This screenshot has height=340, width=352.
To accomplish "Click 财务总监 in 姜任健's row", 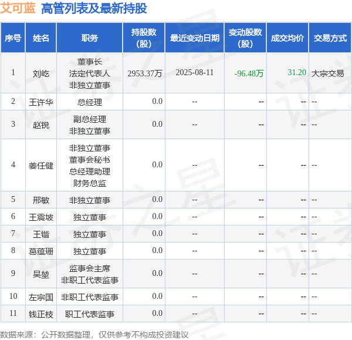I will [x=90, y=183].
